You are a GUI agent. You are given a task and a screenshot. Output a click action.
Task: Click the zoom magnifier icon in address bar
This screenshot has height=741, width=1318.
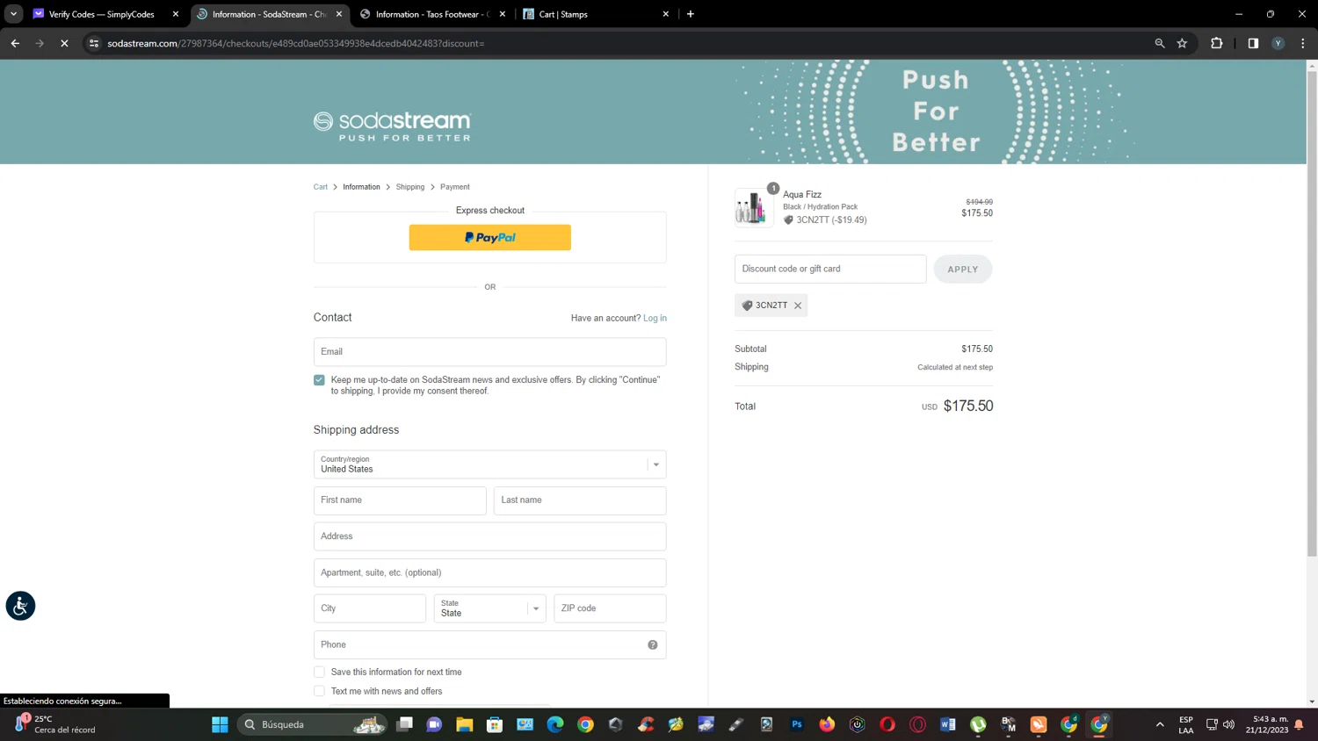(x=1160, y=43)
